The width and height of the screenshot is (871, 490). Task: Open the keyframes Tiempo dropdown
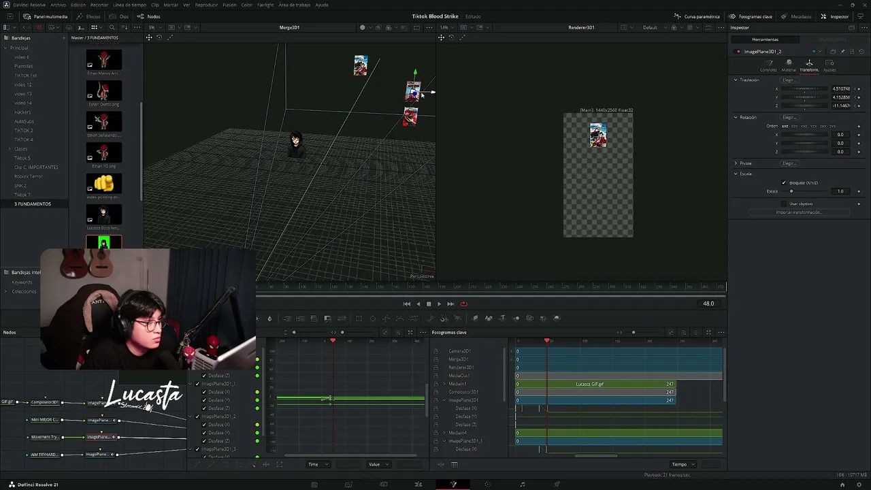(x=683, y=464)
